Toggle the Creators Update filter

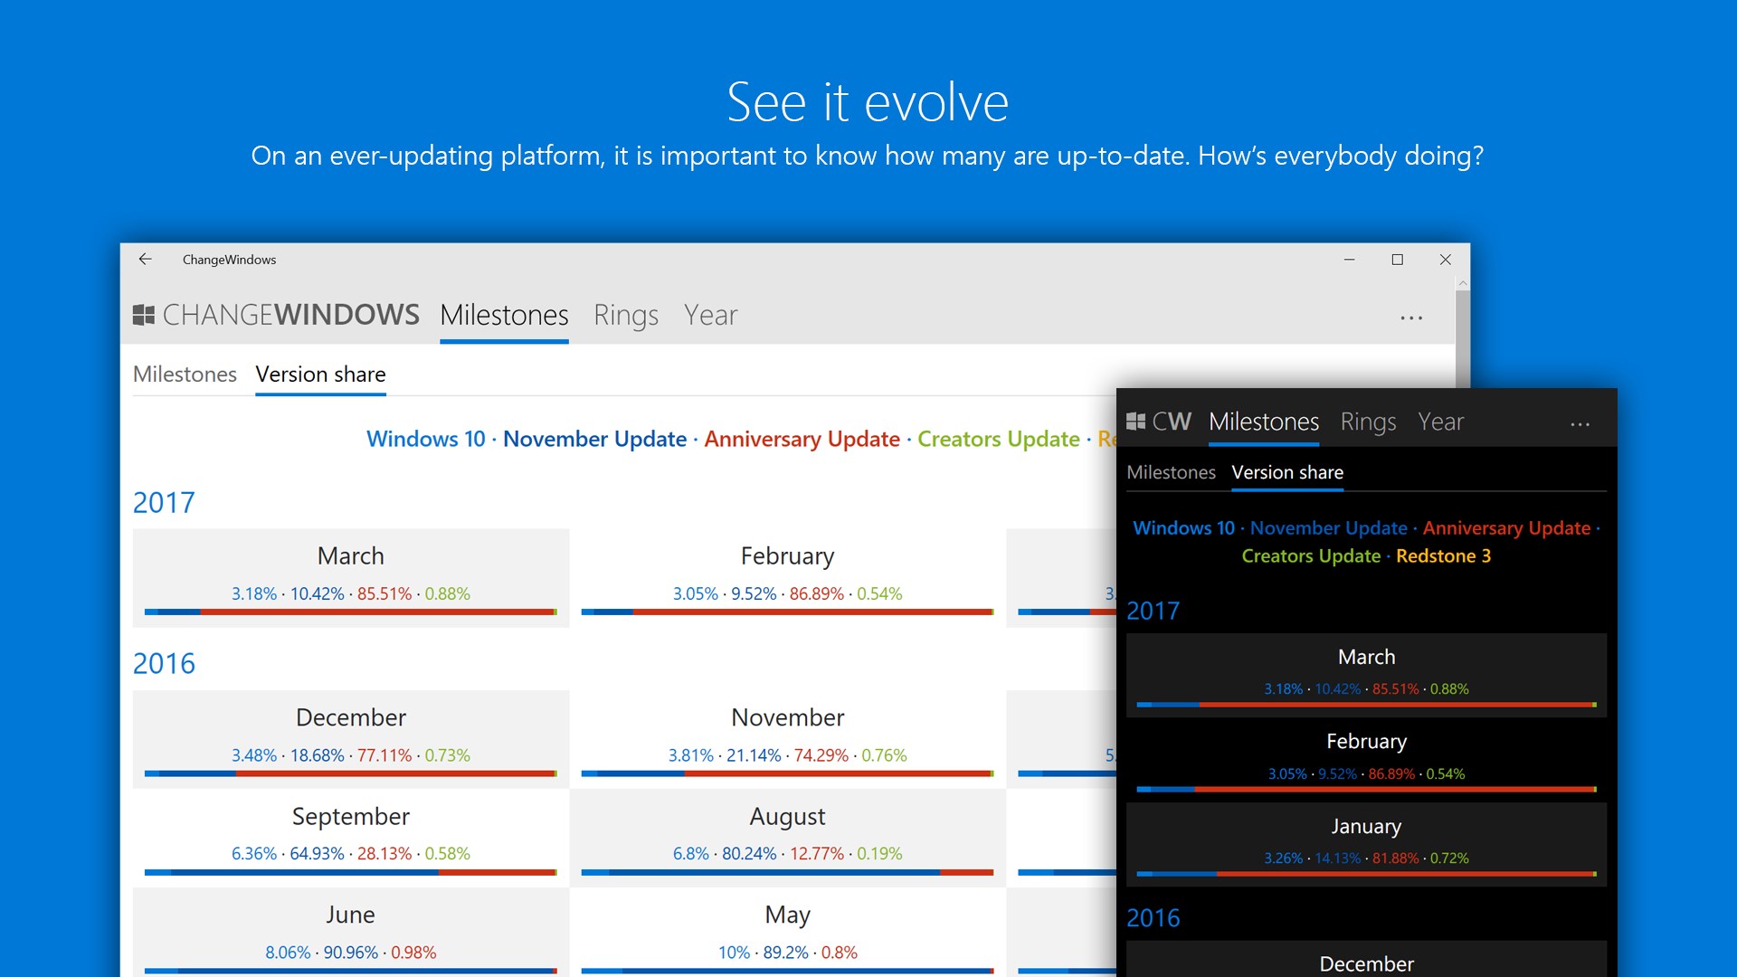click(x=998, y=439)
